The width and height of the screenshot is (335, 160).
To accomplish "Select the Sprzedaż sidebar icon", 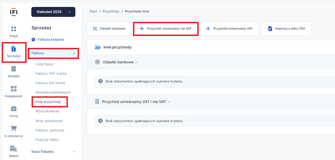I will (14, 49).
